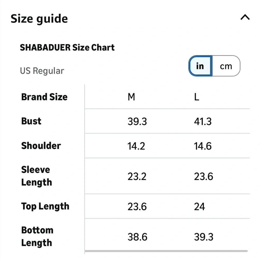Click the Shoulder row label

click(41, 146)
